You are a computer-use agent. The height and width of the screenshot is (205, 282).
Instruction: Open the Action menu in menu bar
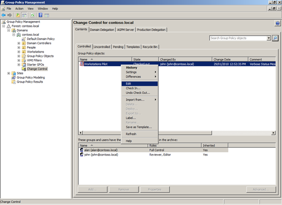(19, 8)
